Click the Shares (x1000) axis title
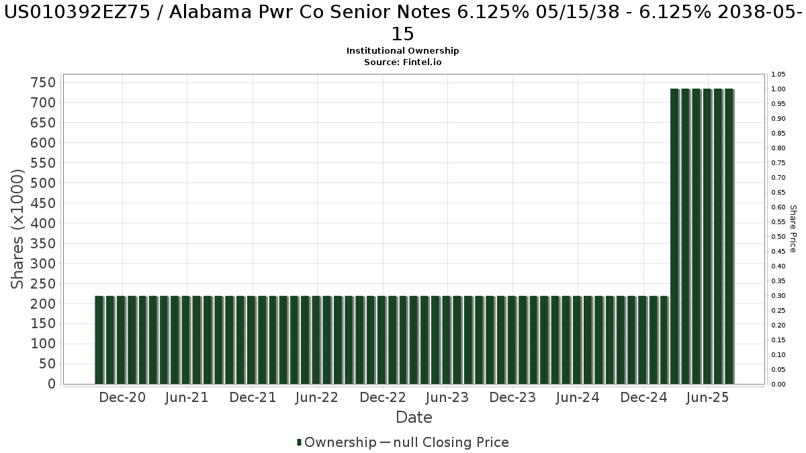The width and height of the screenshot is (806, 453). 18,230
